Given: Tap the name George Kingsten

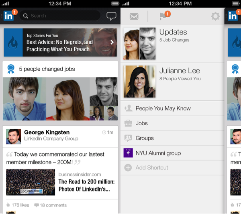Looking at the screenshot, I should coord(47,132).
